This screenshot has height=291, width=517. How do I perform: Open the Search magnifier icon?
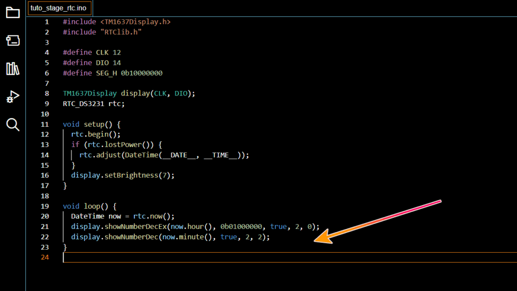pos(13,125)
